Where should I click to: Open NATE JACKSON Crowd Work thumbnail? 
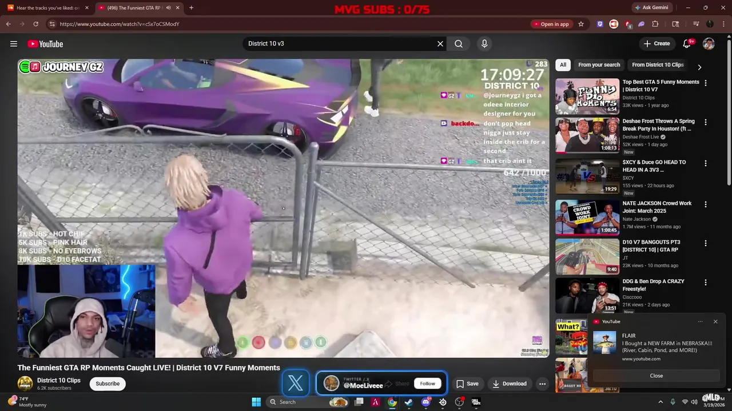tap(587, 217)
